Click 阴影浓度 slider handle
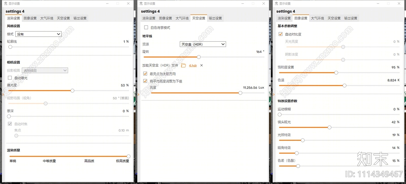This screenshot has height=184, width=406. point(343,60)
